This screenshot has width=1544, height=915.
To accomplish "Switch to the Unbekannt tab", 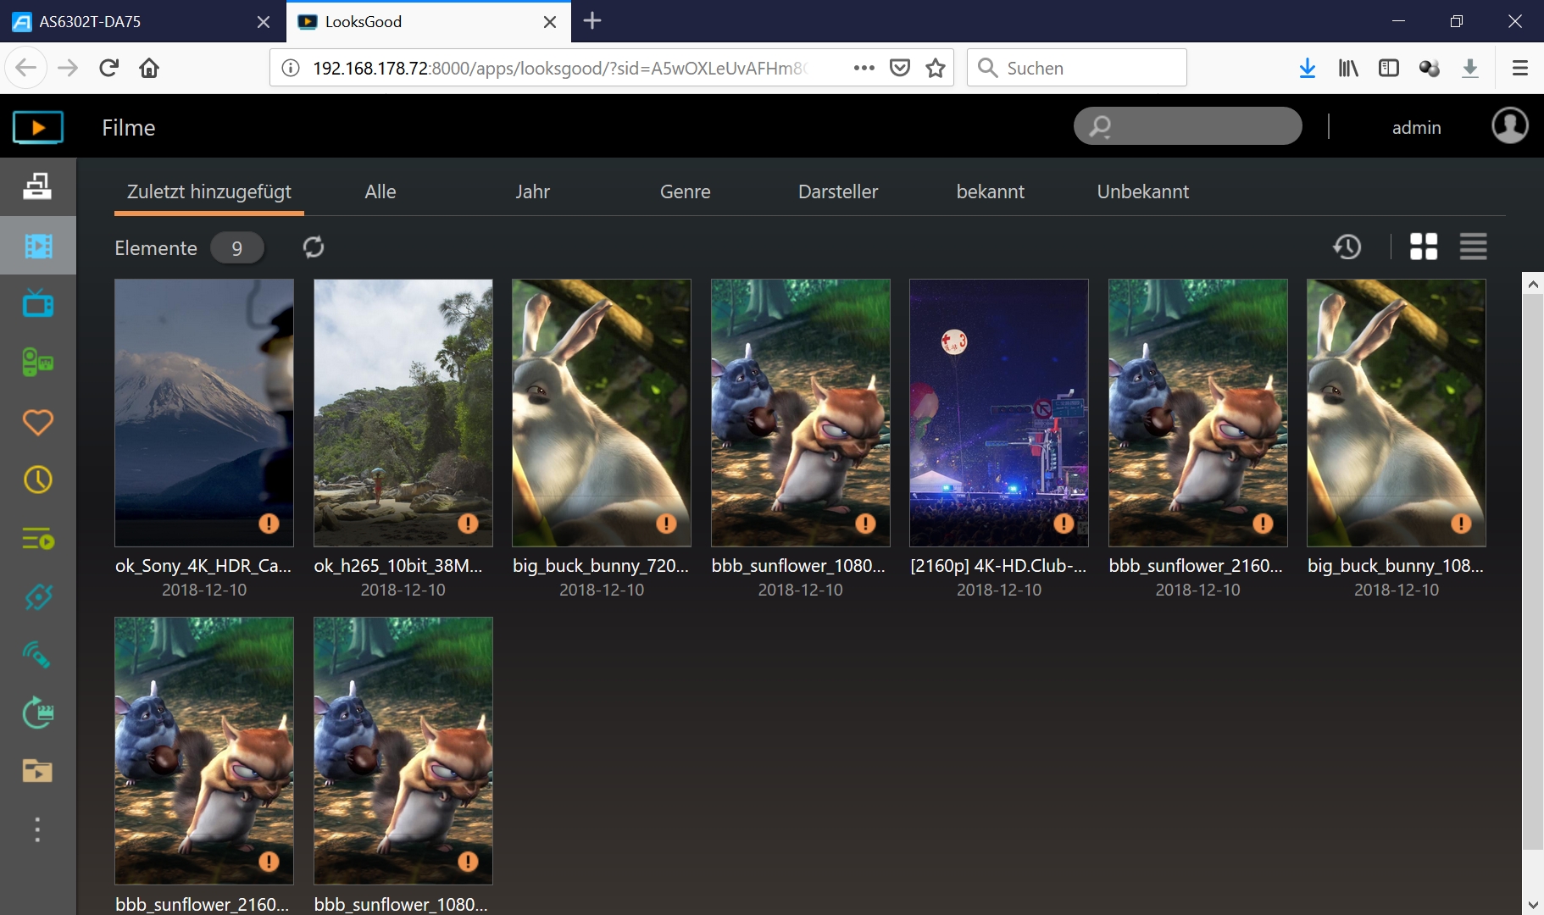I will (x=1142, y=191).
